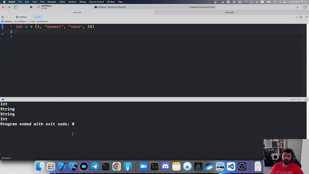The width and height of the screenshot is (309, 174).
Task: Toggle the inspector panel on the right
Action: click(305, 7)
